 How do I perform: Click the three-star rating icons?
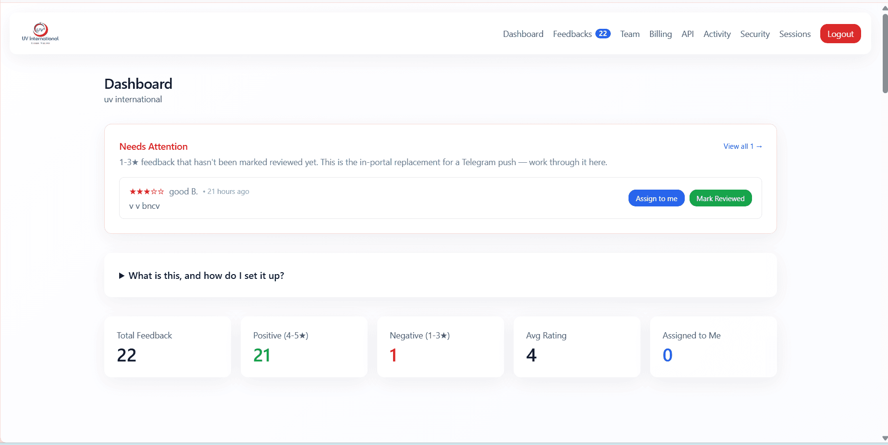147,192
